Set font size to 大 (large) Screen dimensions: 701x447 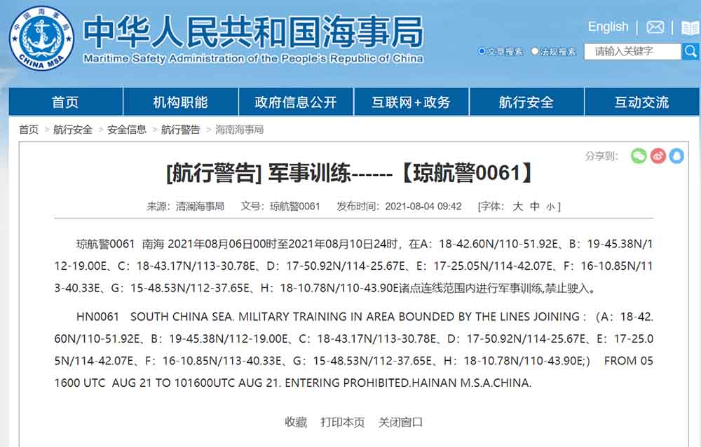[517, 206]
